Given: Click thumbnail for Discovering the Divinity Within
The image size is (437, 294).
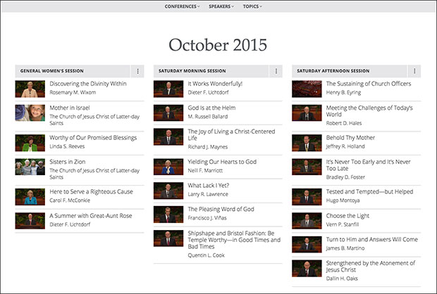Looking at the screenshot, I should pos(30,89).
